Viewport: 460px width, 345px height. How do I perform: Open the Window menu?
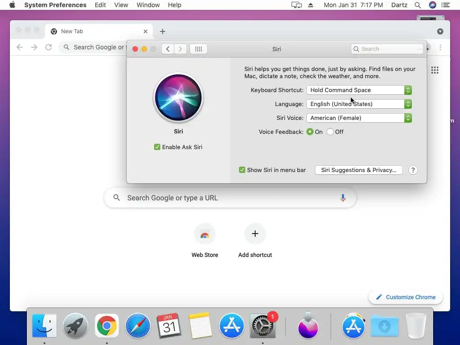point(148,5)
